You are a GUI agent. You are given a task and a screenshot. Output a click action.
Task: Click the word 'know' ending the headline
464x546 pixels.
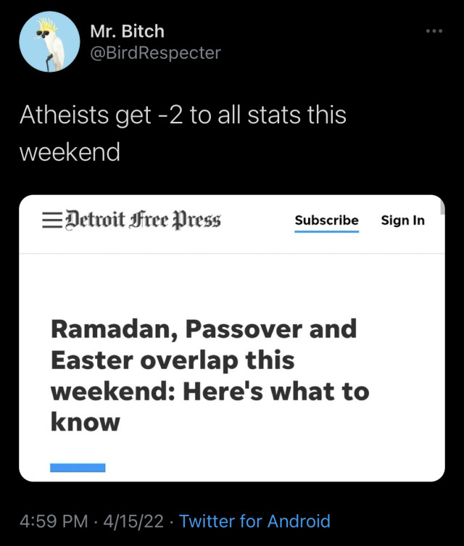85,423
